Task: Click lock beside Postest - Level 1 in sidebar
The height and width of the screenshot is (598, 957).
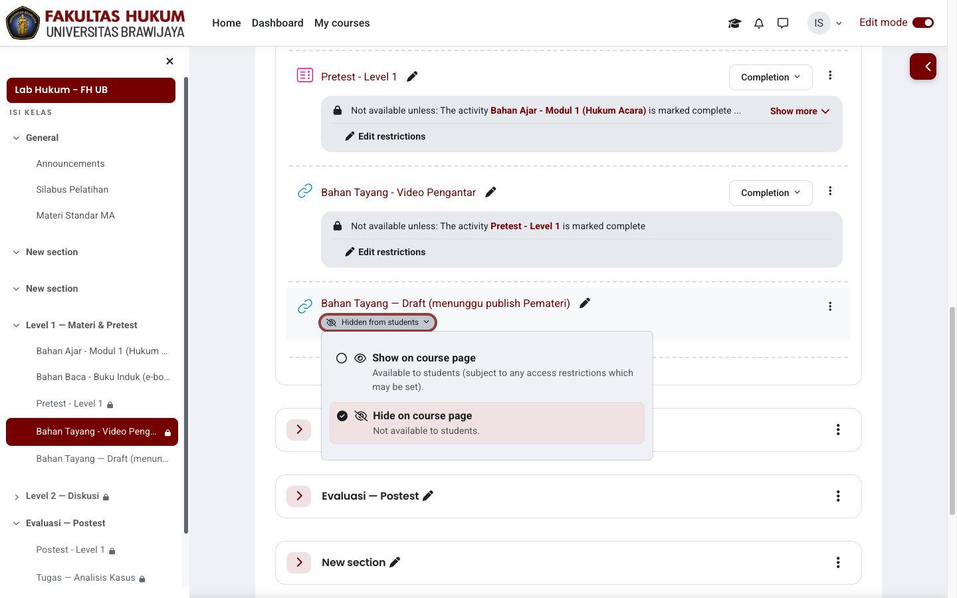Action: 112,551
